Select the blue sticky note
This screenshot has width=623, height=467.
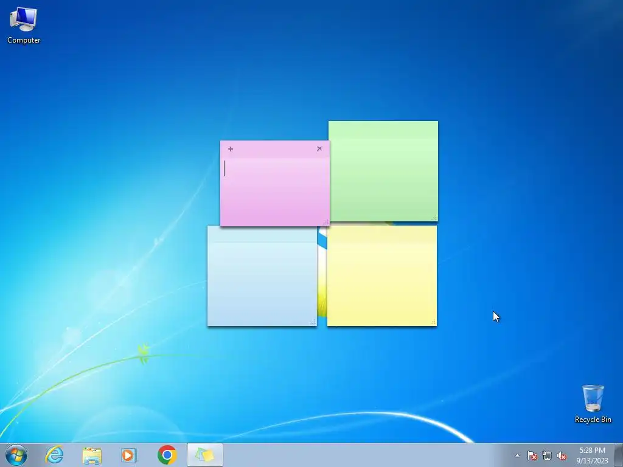click(262, 276)
